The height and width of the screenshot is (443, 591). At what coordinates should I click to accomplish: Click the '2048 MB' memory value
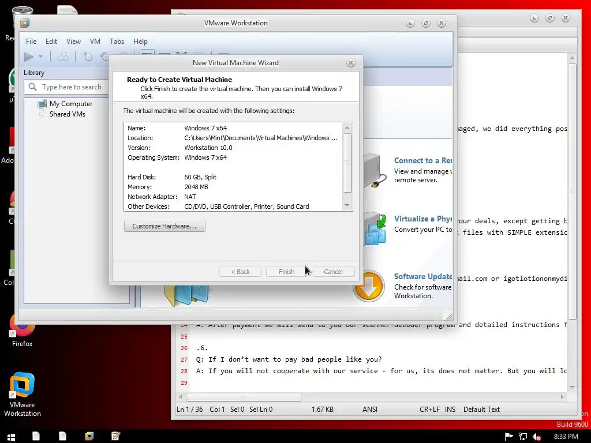tap(196, 187)
